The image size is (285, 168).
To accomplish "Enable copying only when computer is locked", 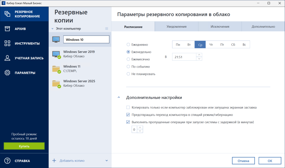I will tap(128, 107).
